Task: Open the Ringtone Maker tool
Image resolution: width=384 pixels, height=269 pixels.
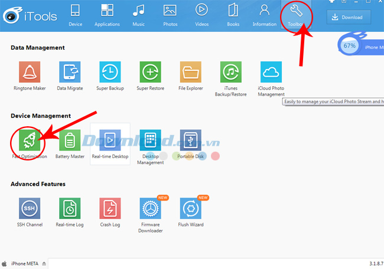Action: click(29, 73)
